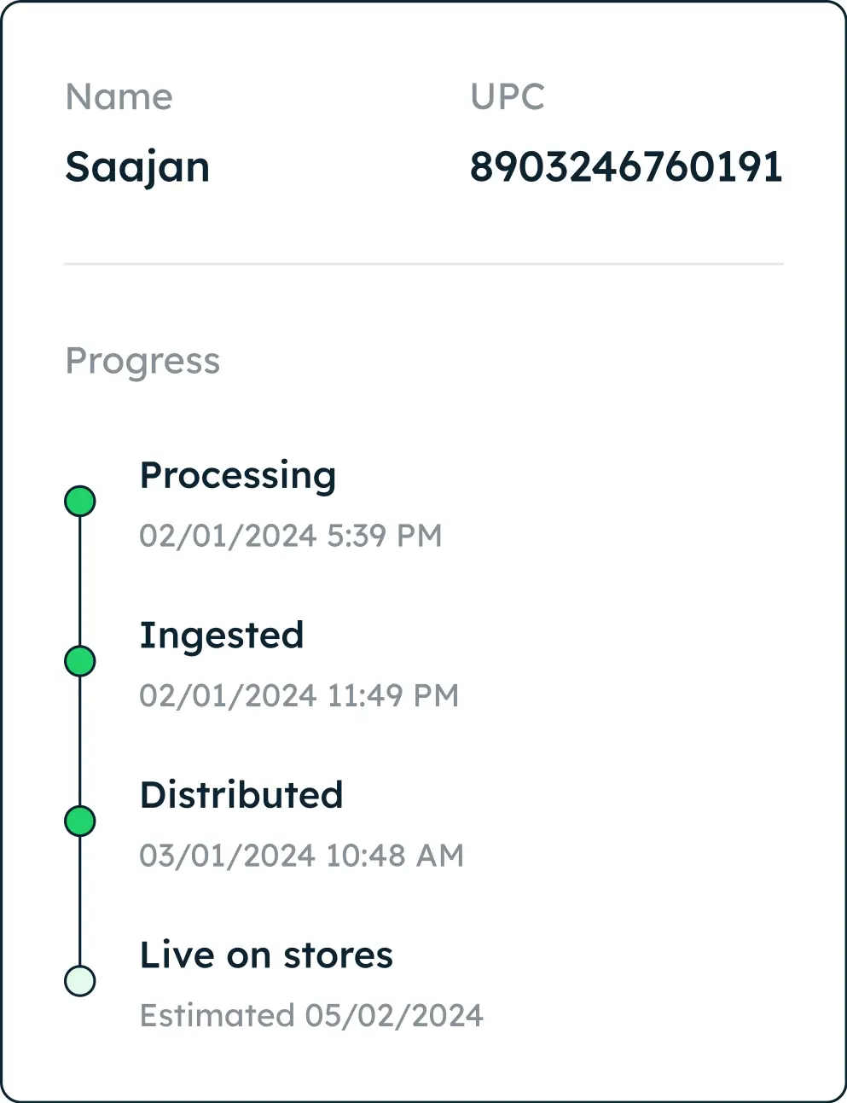Click the Name field label
Image resolution: width=847 pixels, height=1103 pixels.
[119, 97]
